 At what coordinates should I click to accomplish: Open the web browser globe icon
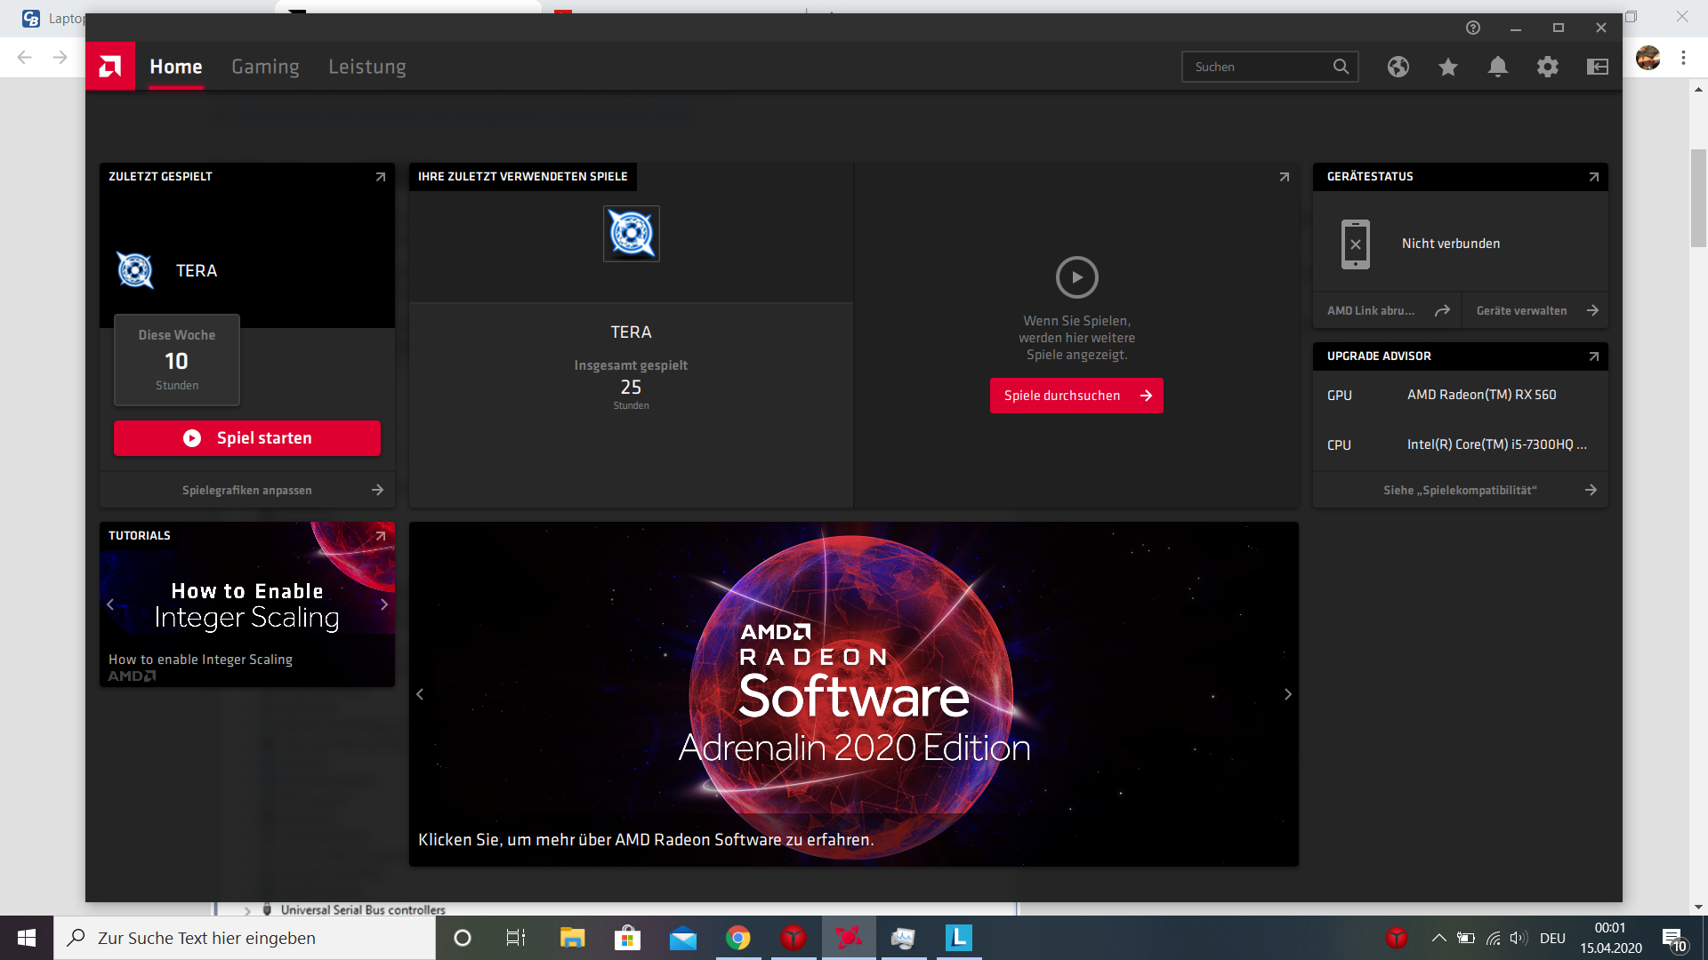point(1398,67)
